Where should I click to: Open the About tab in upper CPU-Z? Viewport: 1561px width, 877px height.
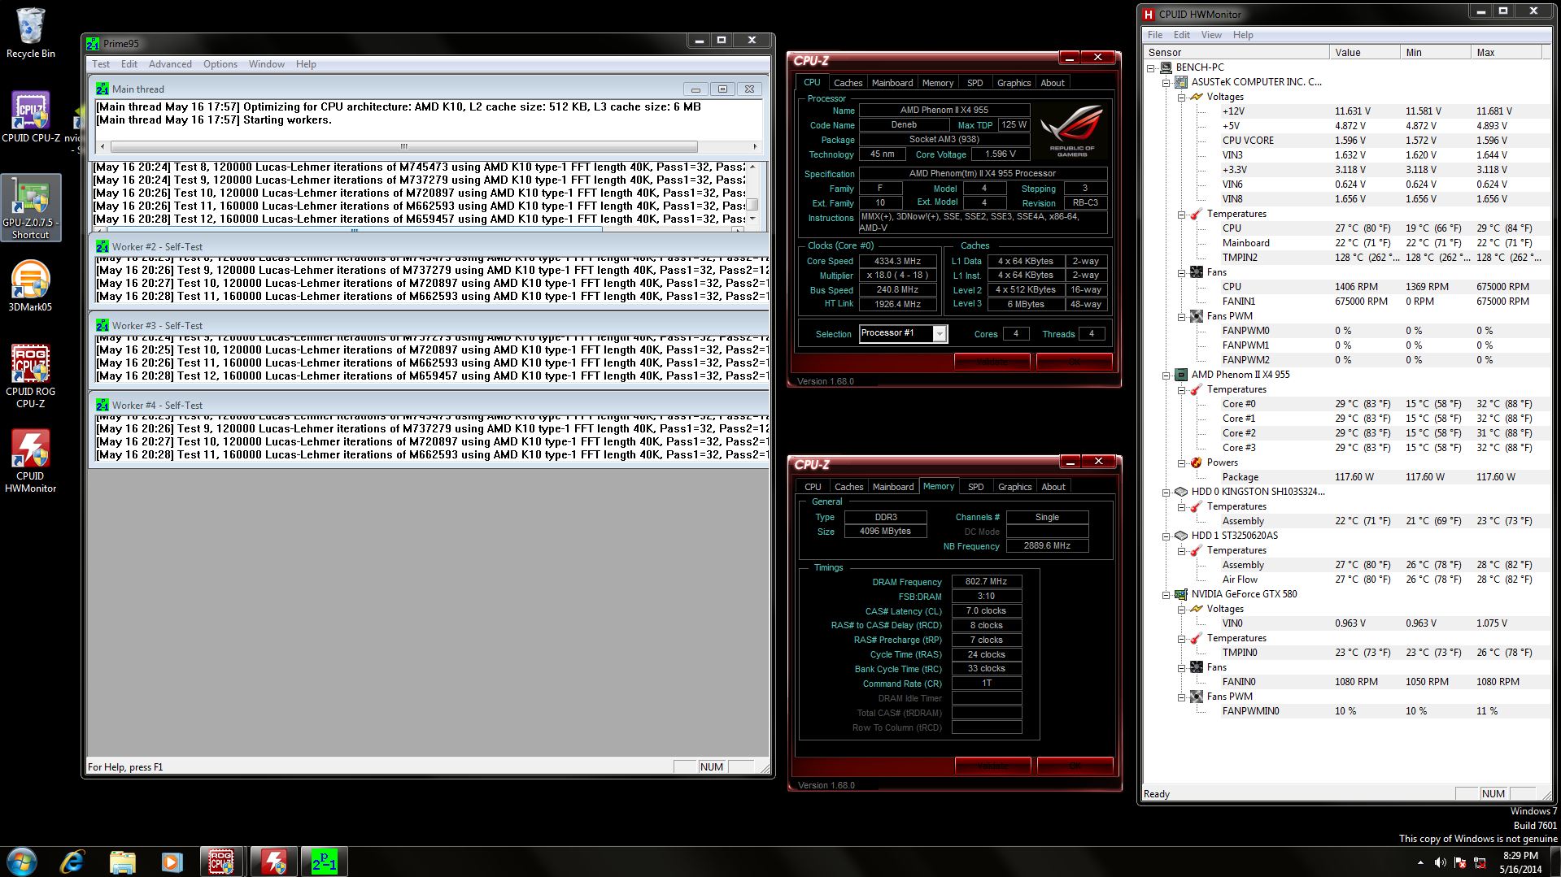1052,83
